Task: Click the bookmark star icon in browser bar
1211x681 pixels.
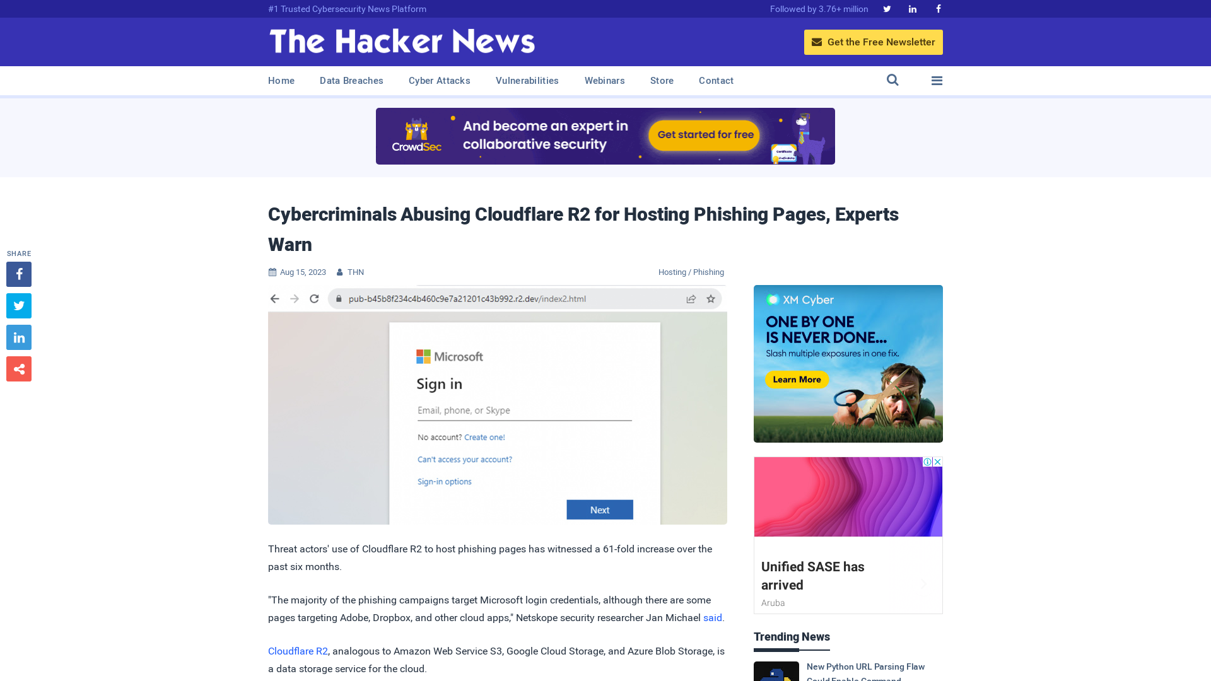Action: click(x=711, y=298)
